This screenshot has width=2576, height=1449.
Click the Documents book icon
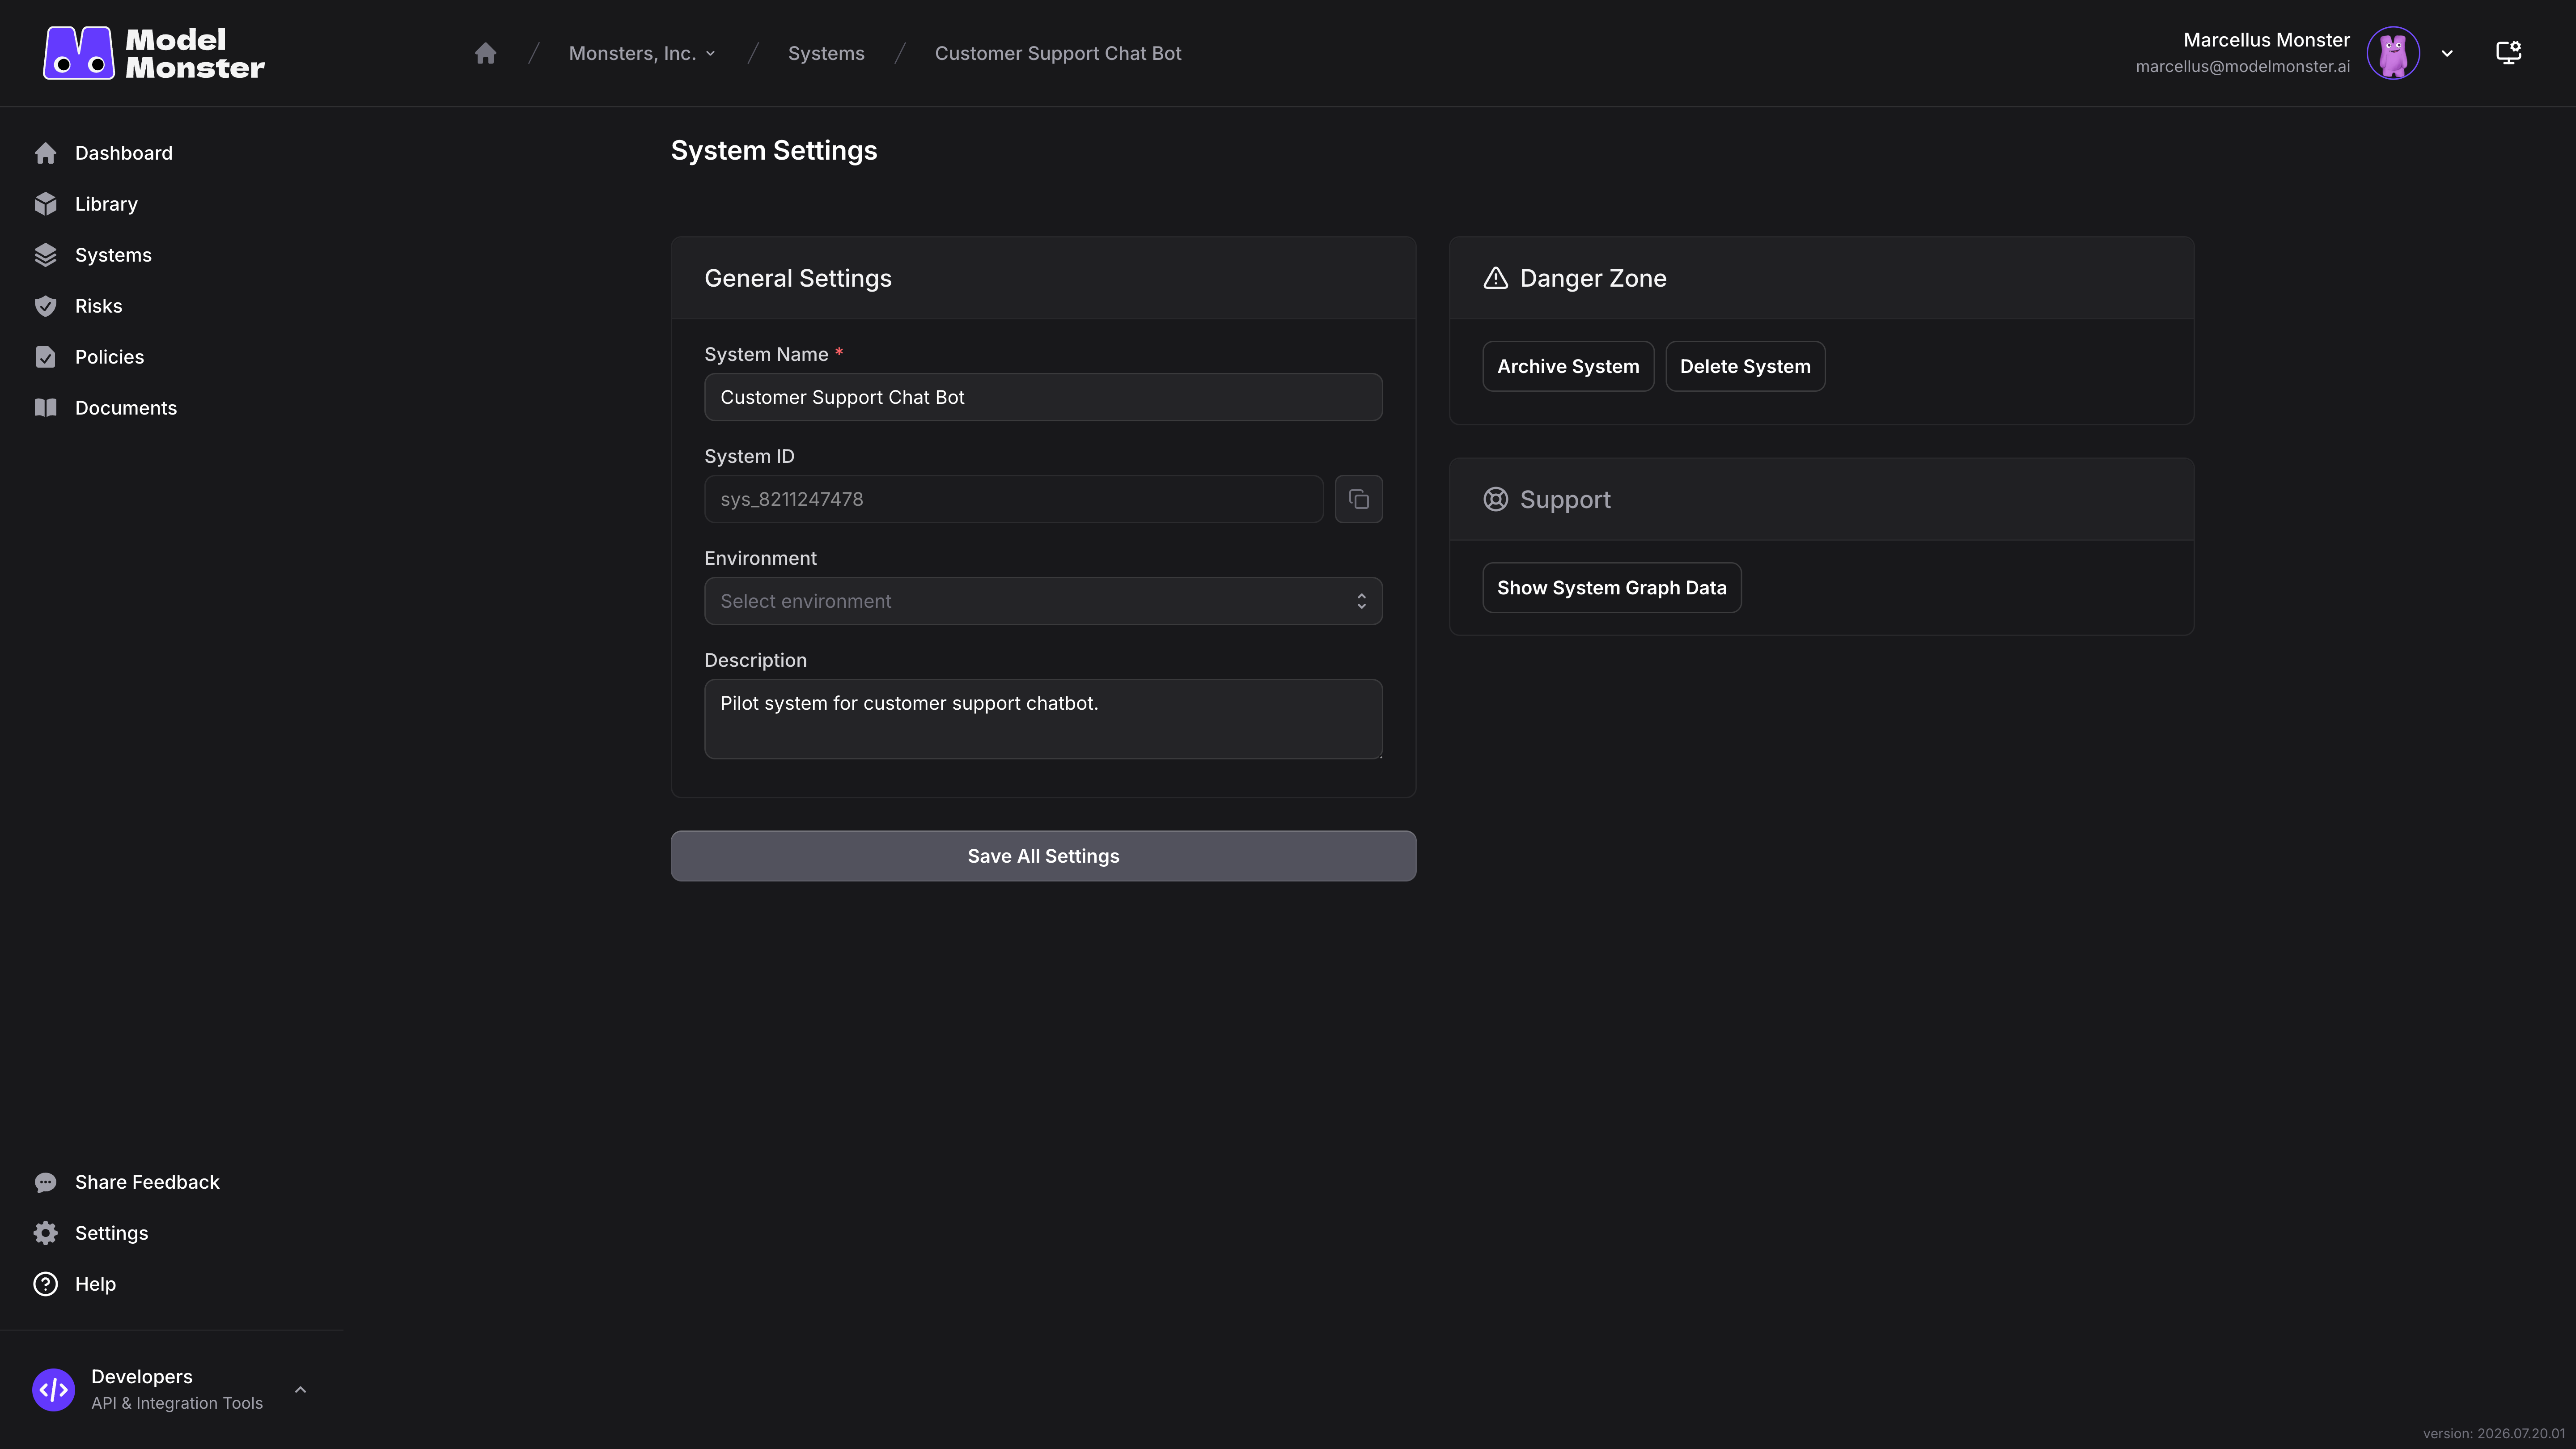45,408
